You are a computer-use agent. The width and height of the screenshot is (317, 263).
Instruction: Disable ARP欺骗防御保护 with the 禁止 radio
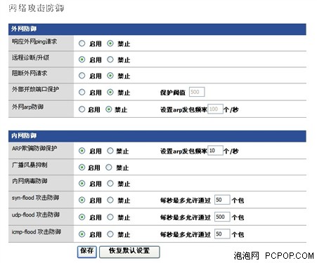[x=110, y=151]
